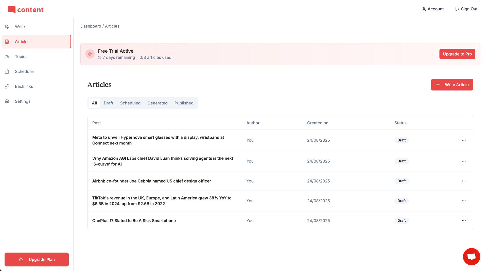This screenshot has height=271, width=487.
Task: Click the star icon on Upgrade Plan
Action: pyautogui.click(x=21, y=260)
